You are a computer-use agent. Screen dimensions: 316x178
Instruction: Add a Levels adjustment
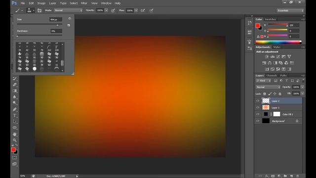coord(273,57)
